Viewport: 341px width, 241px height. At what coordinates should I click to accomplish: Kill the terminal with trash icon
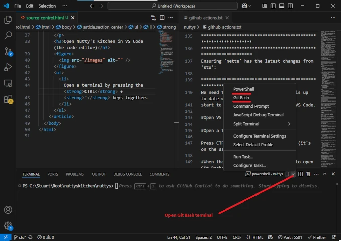click(x=308, y=174)
